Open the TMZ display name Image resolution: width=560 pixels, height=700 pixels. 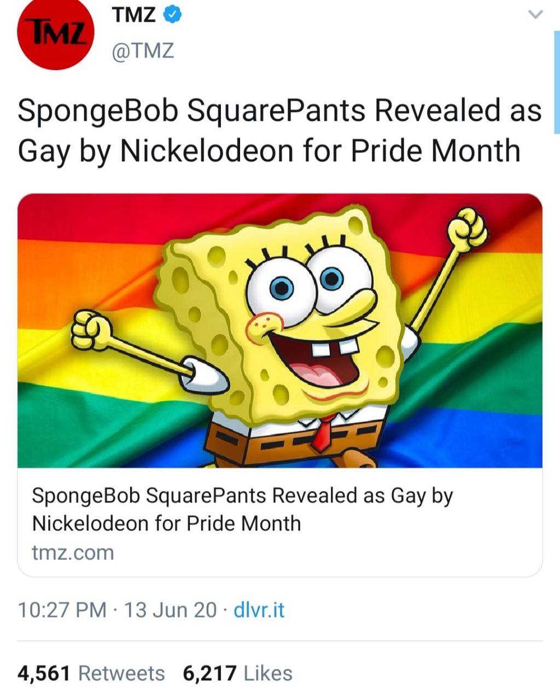click(x=133, y=15)
